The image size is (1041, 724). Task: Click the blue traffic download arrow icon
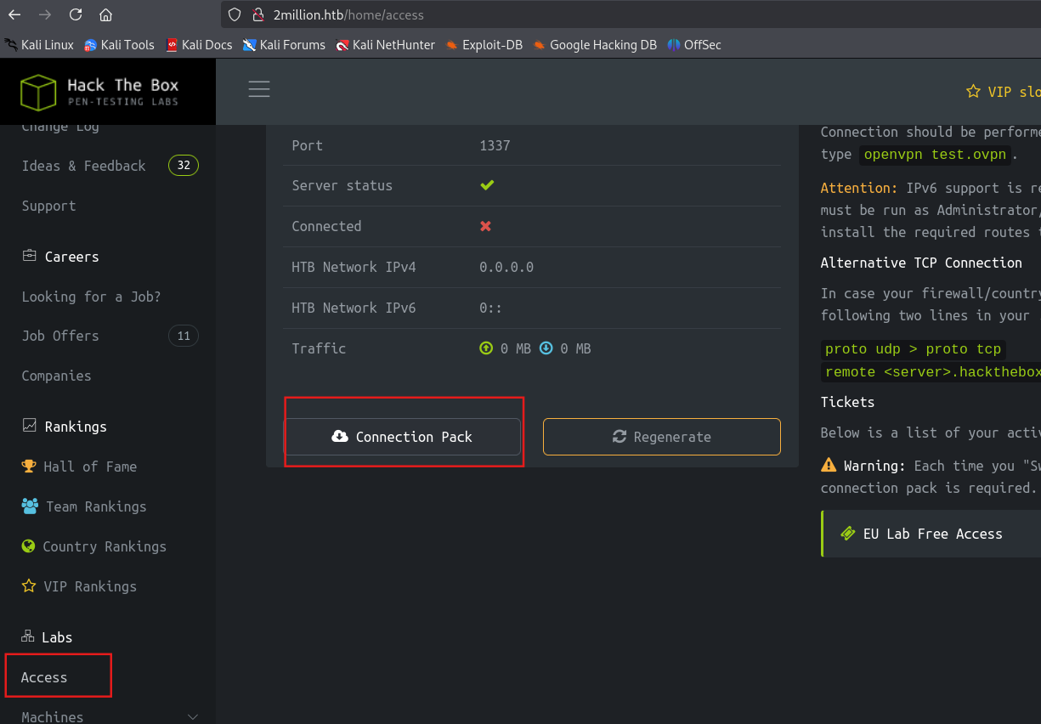coord(546,348)
